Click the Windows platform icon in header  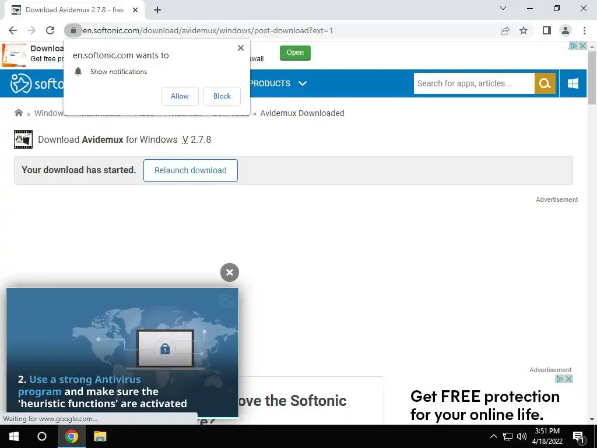point(573,83)
